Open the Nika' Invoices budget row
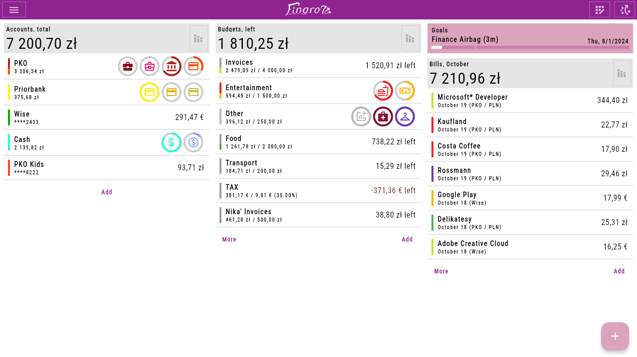The width and height of the screenshot is (637, 357). click(x=318, y=215)
